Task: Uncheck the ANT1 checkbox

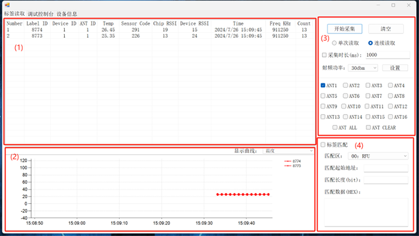Action: (323, 85)
